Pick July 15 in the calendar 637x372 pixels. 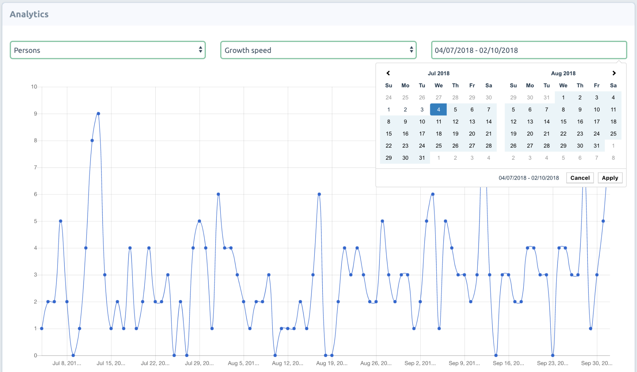[x=388, y=134]
